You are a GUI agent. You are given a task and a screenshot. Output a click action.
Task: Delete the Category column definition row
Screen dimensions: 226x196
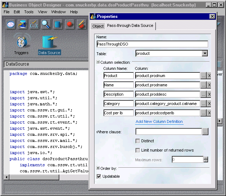pyautogui.click(x=209, y=104)
